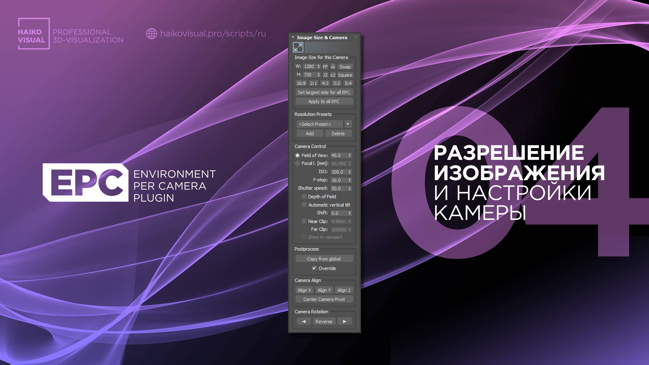Image resolution: width=649 pixels, height=365 pixels.
Task: Click the Align Y button
Action: tap(324, 290)
